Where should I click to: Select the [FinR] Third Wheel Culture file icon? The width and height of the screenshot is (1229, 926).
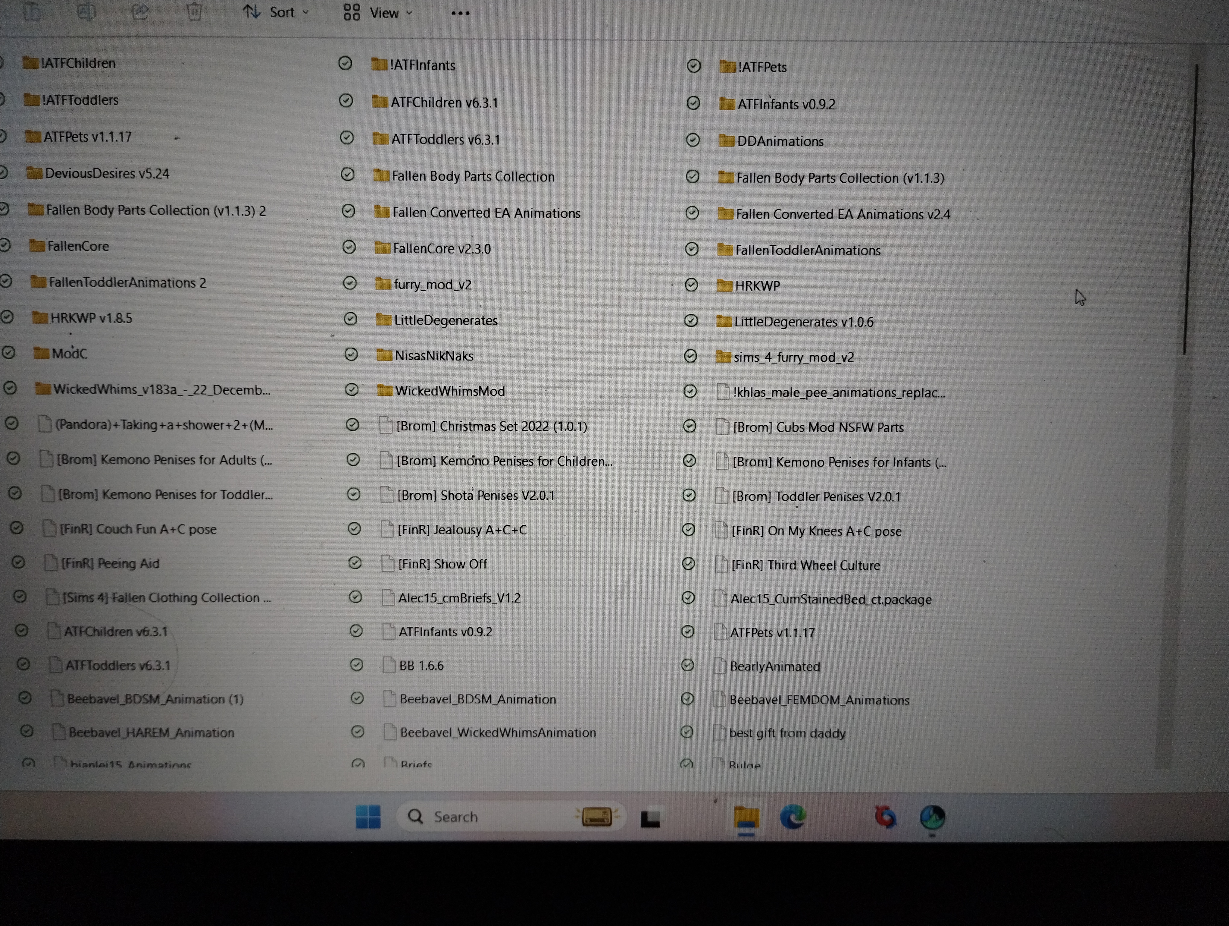[721, 565]
